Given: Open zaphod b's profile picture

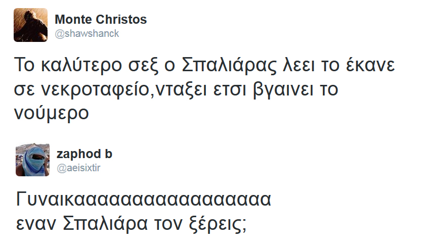Looking at the screenshot, I should [32, 160].
